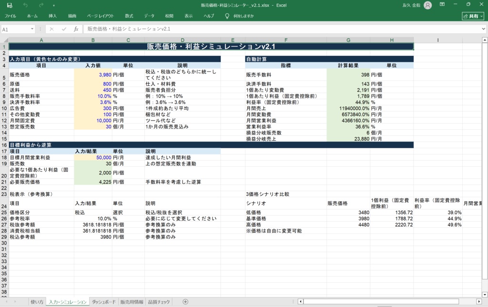The height and width of the screenshot is (307, 488).
Task: Switch to the 使い方 sheet tab
Action: [37, 302]
